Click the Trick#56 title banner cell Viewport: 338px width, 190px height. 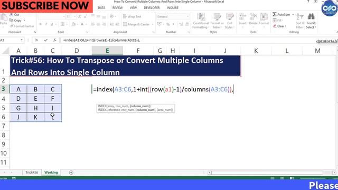click(125, 66)
